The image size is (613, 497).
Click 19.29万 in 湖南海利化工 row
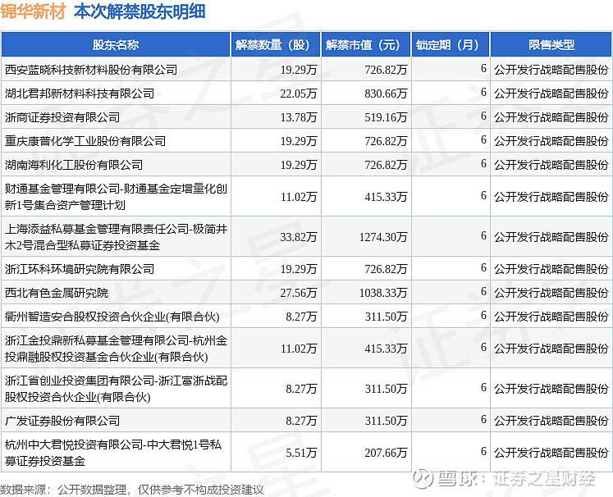click(x=298, y=165)
